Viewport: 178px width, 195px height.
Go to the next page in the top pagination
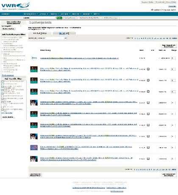175,38
